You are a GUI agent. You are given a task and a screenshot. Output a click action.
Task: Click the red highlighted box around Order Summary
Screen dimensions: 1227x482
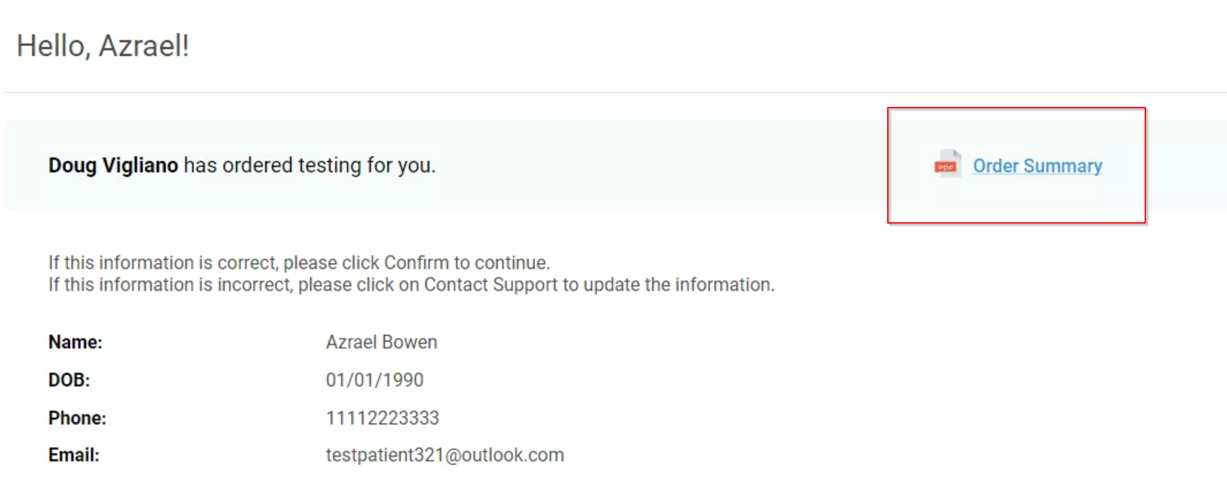pos(1016,165)
